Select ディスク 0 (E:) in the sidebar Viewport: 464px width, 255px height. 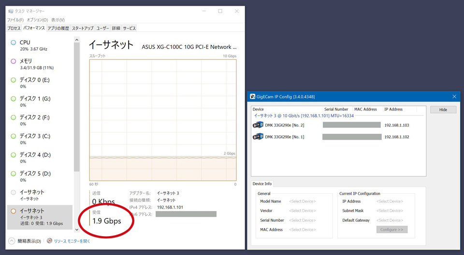[x=40, y=83]
